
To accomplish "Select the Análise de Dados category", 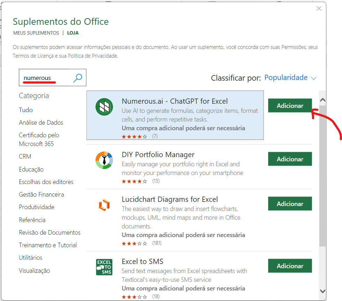I will coord(41,123).
